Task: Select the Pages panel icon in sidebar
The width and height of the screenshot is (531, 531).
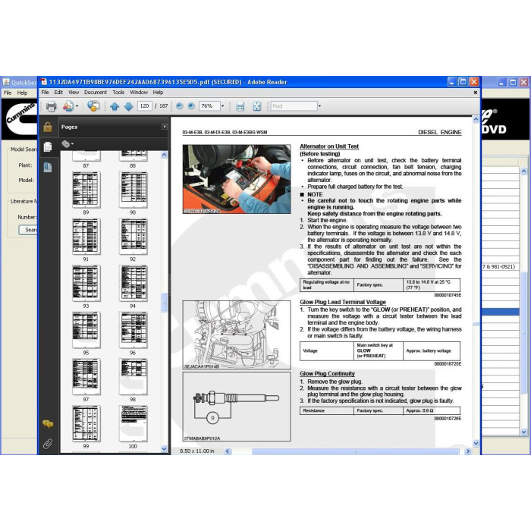Action: (x=48, y=146)
